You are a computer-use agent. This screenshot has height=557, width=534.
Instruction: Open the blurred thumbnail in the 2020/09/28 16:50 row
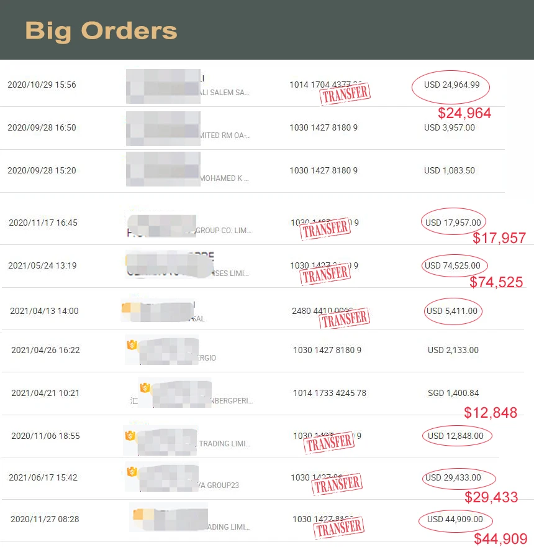(163, 128)
